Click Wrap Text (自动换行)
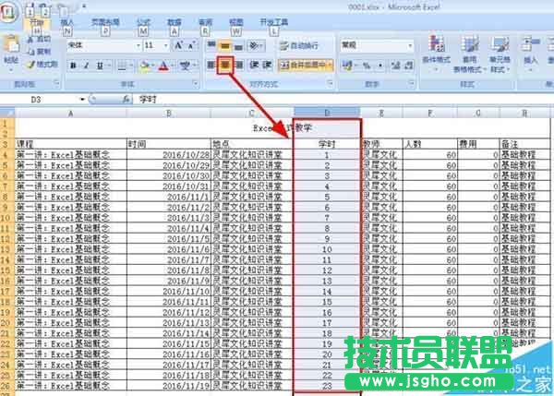The image size is (554, 396). (x=299, y=45)
